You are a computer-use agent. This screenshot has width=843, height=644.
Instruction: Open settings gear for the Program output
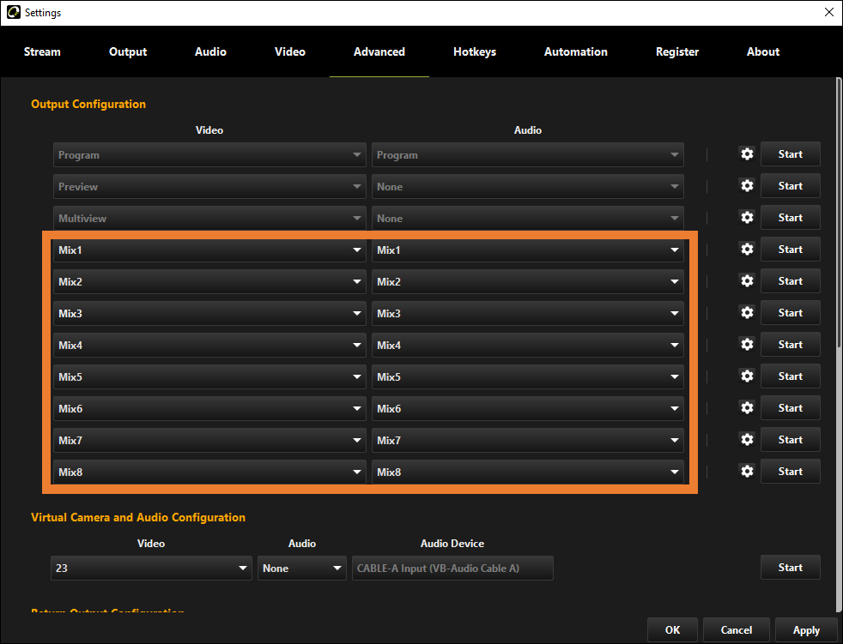click(746, 153)
